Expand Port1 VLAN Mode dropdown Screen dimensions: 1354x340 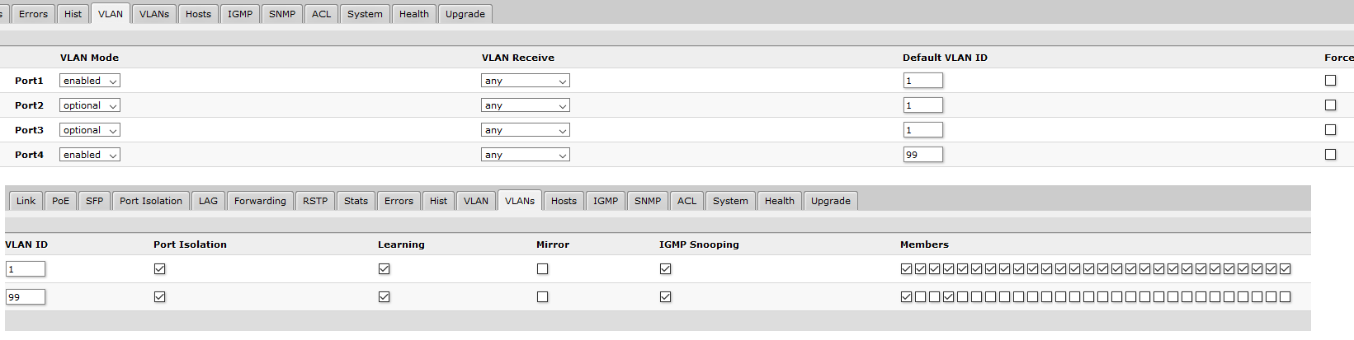[89, 81]
